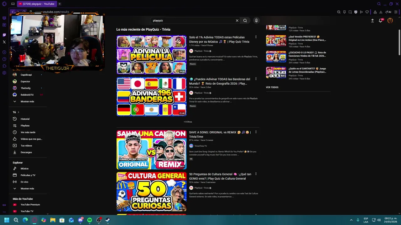Image resolution: width=401 pixels, height=225 pixels.
Task: Open options for 50 Preguntas video
Action: point(256,174)
